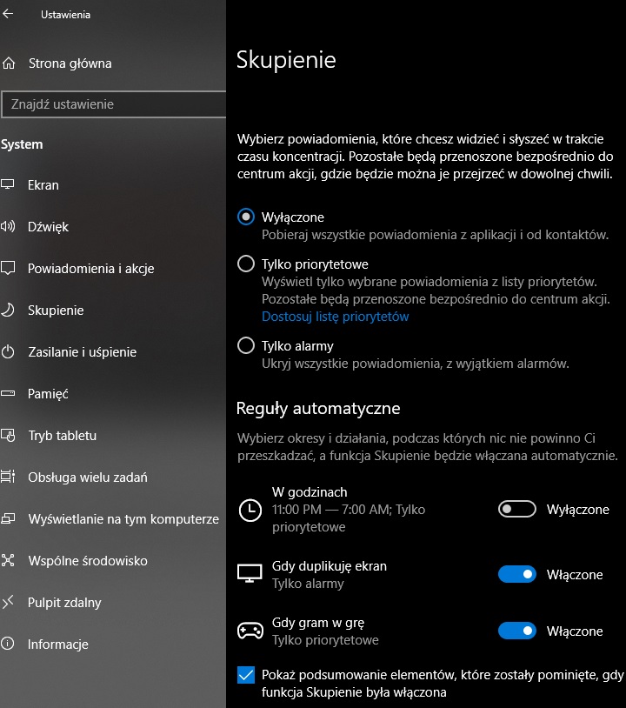Click the Strona główna home icon
This screenshot has height=708, width=626.
(8, 63)
